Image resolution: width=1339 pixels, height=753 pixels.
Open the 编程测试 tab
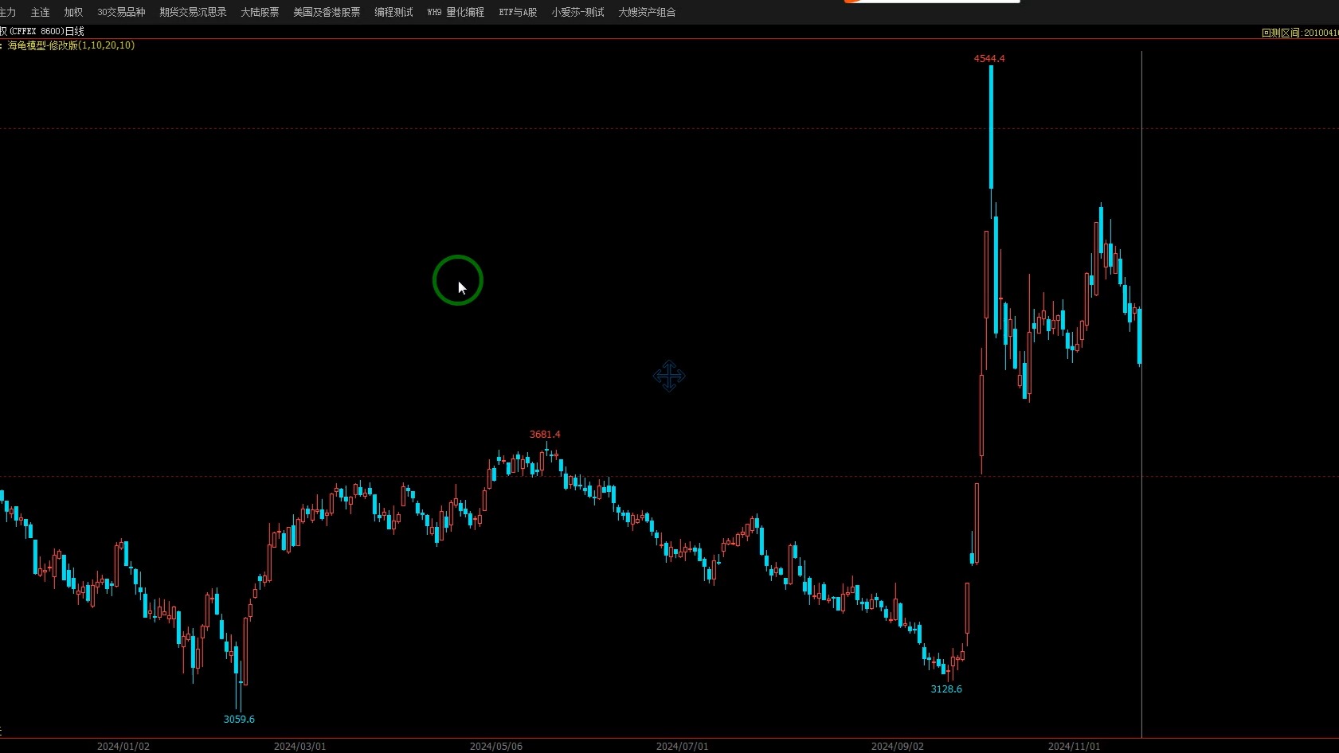pos(393,12)
